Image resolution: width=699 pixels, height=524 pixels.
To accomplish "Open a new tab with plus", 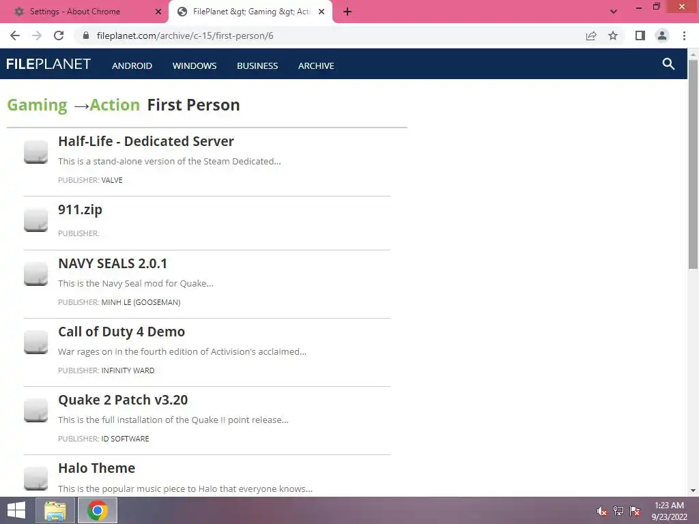I will tap(347, 12).
